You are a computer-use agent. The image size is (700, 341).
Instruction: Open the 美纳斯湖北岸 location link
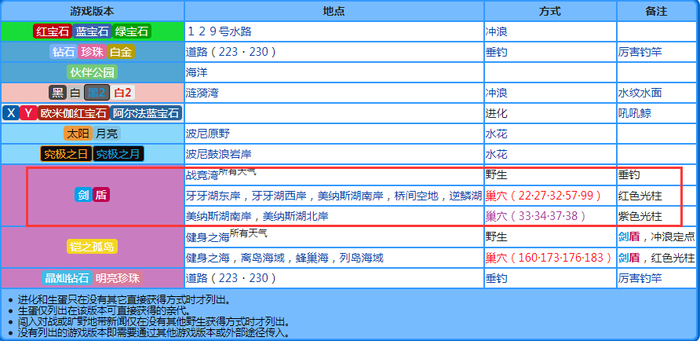(x=296, y=216)
